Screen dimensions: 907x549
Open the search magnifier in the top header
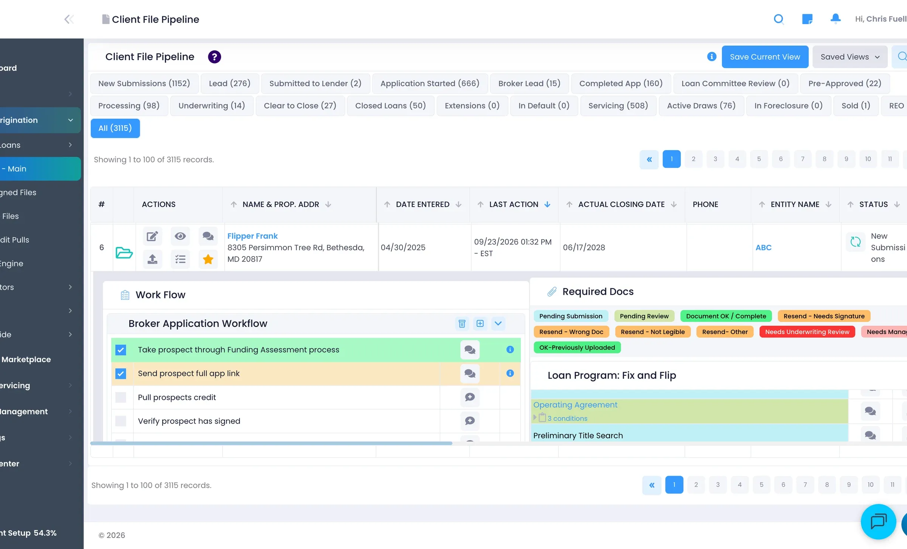[x=779, y=19]
